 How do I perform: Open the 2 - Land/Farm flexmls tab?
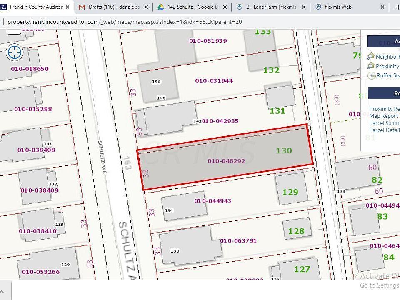[x=271, y=7]
